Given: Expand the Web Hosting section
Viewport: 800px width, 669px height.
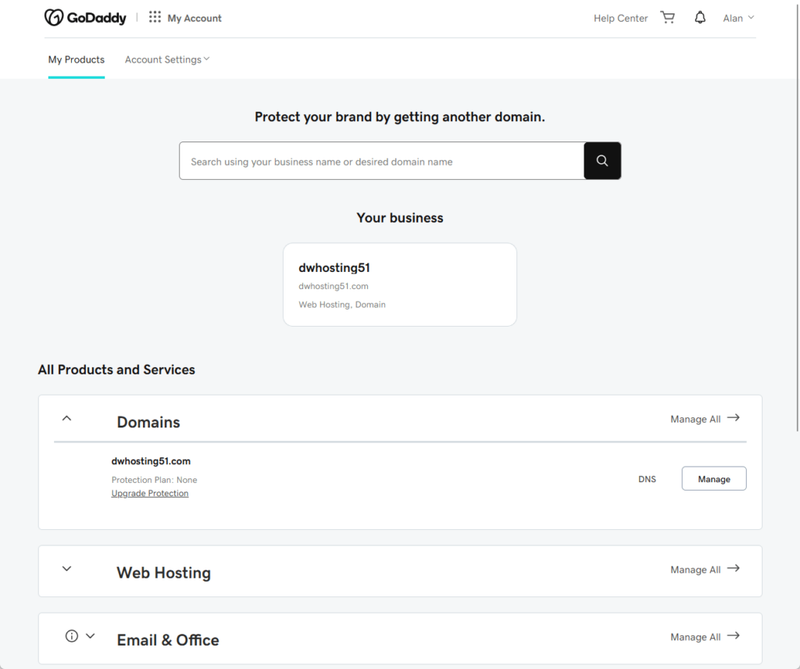Looking at the screenshot, I should coord(67,569).
